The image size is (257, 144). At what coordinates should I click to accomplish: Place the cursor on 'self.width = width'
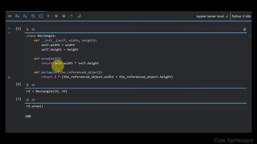(x=58, y=45)
